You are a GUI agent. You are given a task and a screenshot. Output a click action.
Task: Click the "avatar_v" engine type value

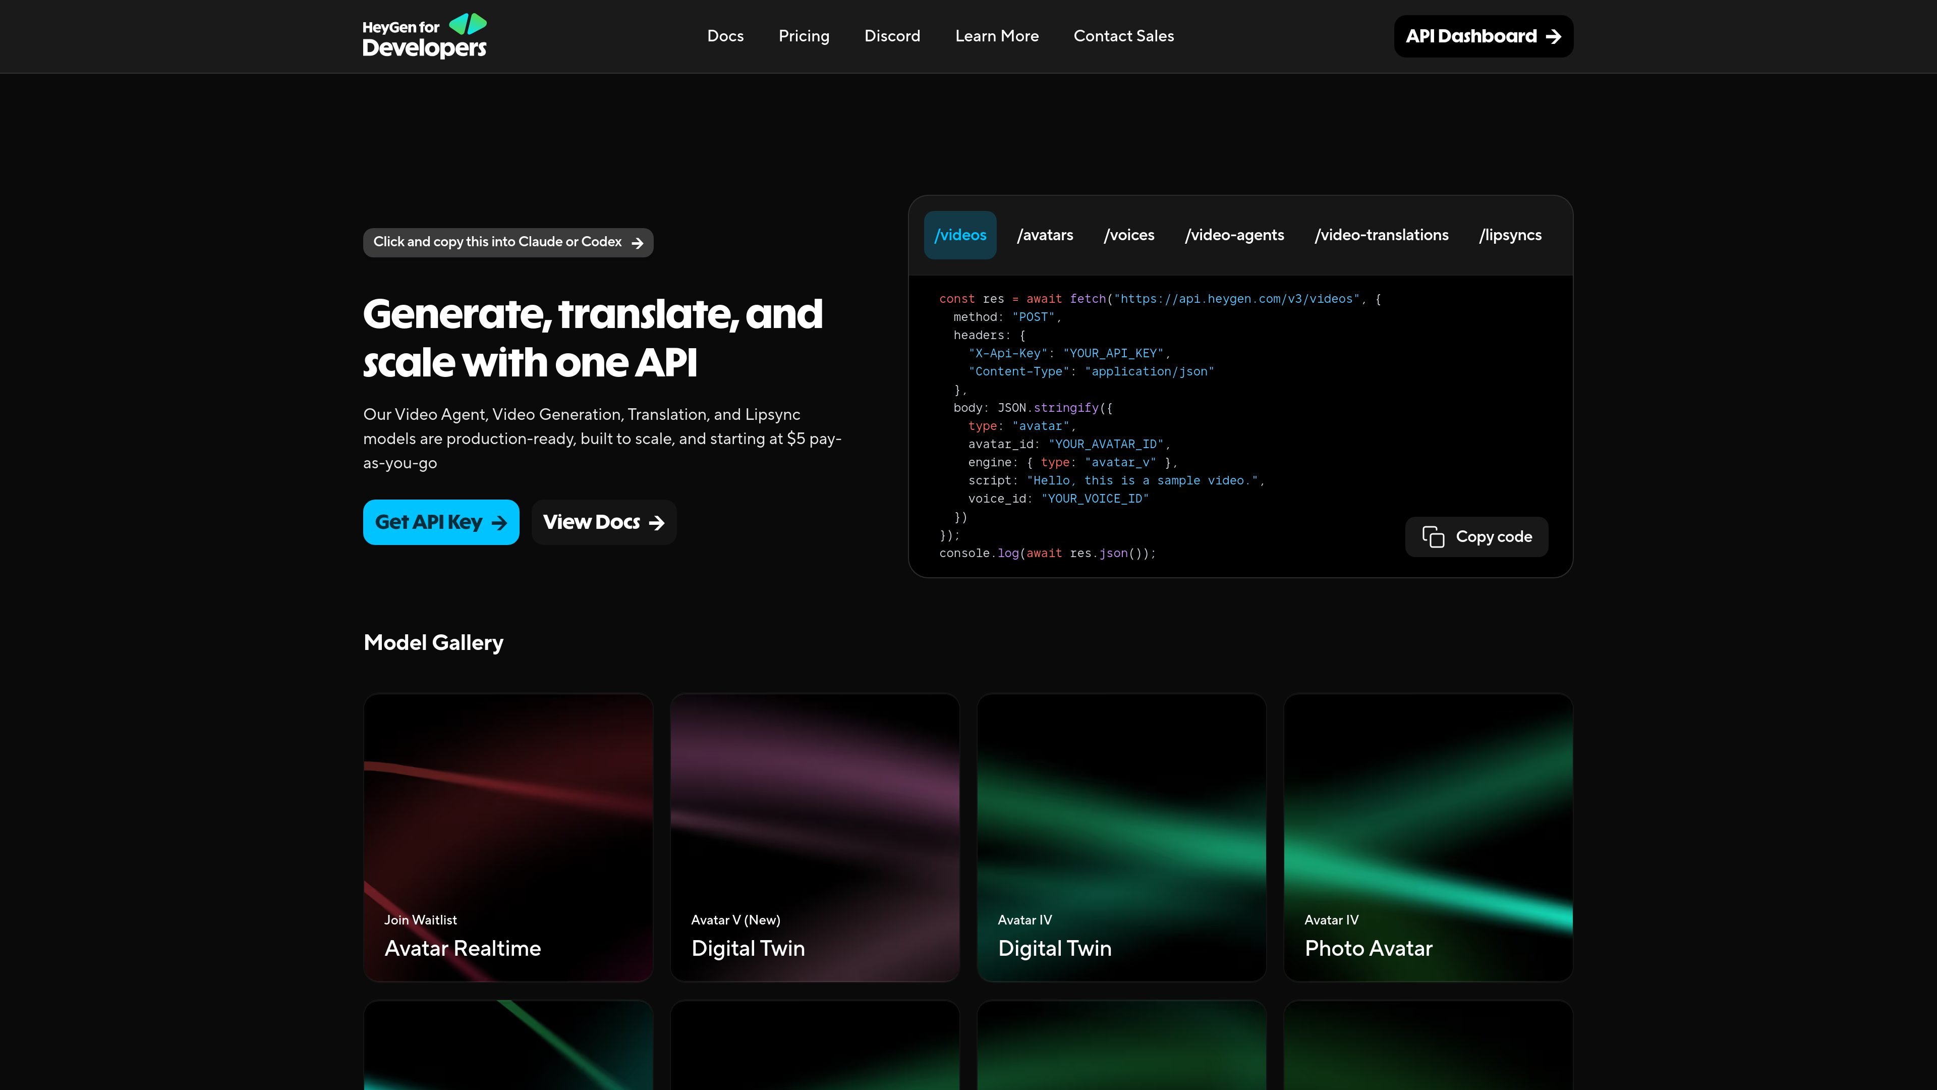click(1120, 463)
